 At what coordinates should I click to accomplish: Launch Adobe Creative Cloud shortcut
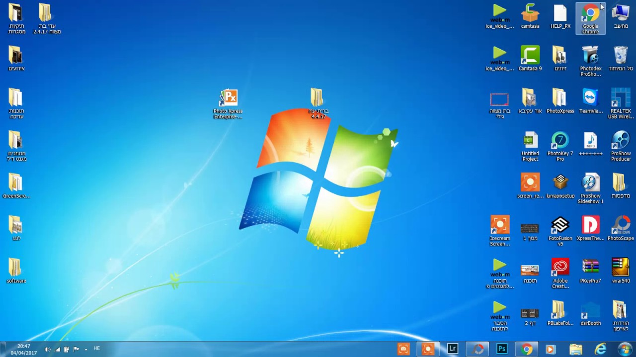click(560, 273)
